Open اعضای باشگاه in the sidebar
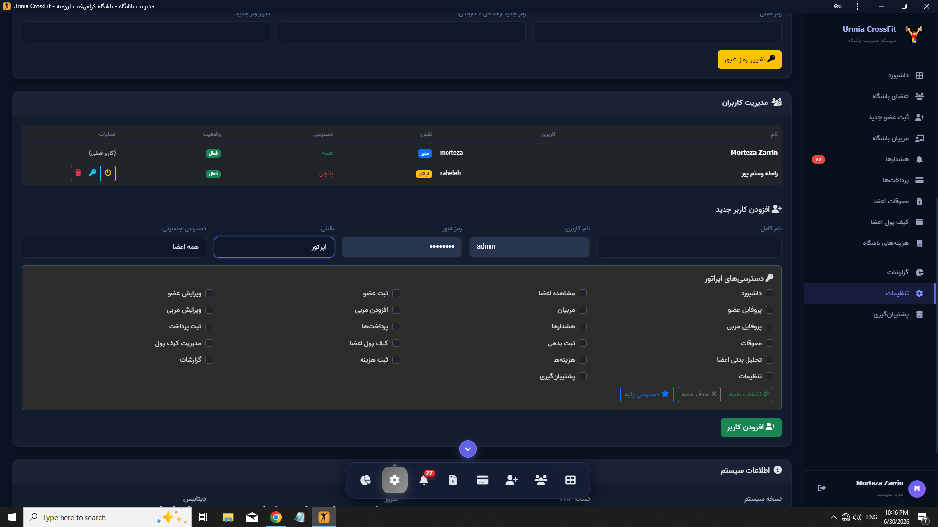The width and height of the screenshot is (938, 527). click(x=870, y=96)
